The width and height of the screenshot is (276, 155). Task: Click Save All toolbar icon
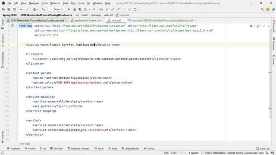tap(9, 9)
